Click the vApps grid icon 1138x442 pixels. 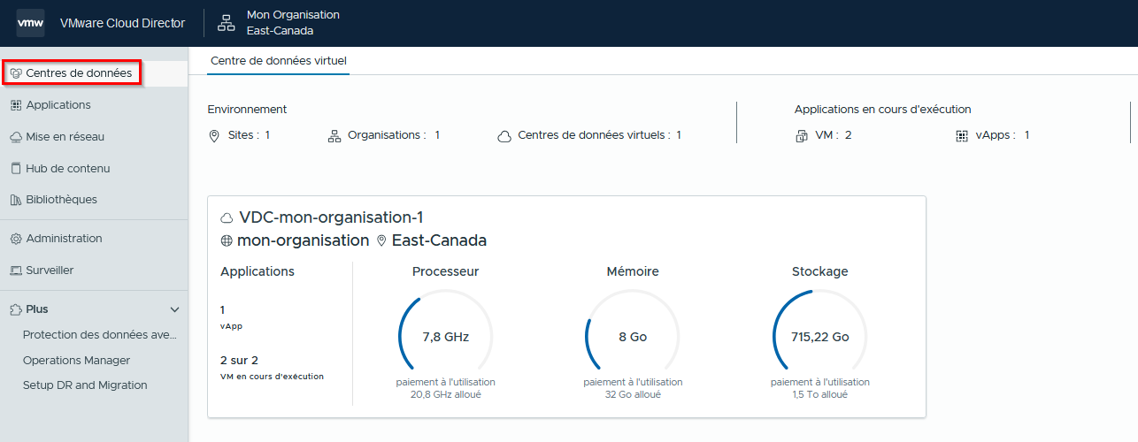[x=962, y=136]
